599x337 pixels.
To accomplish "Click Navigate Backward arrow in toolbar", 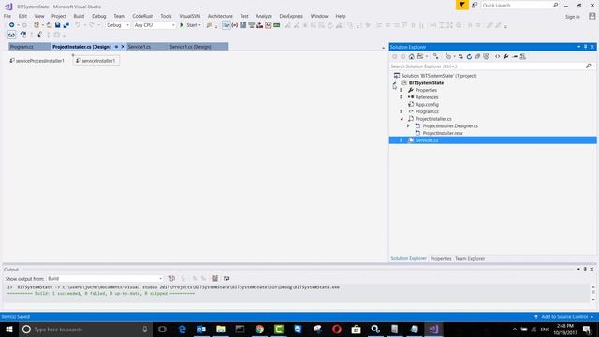I will [x=12, y=25].
